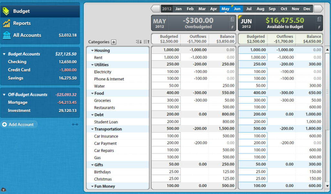Viewport: 331px width, 194px height.
Task: Open the Checking account from the sidebar
Action: click(17, 62)
